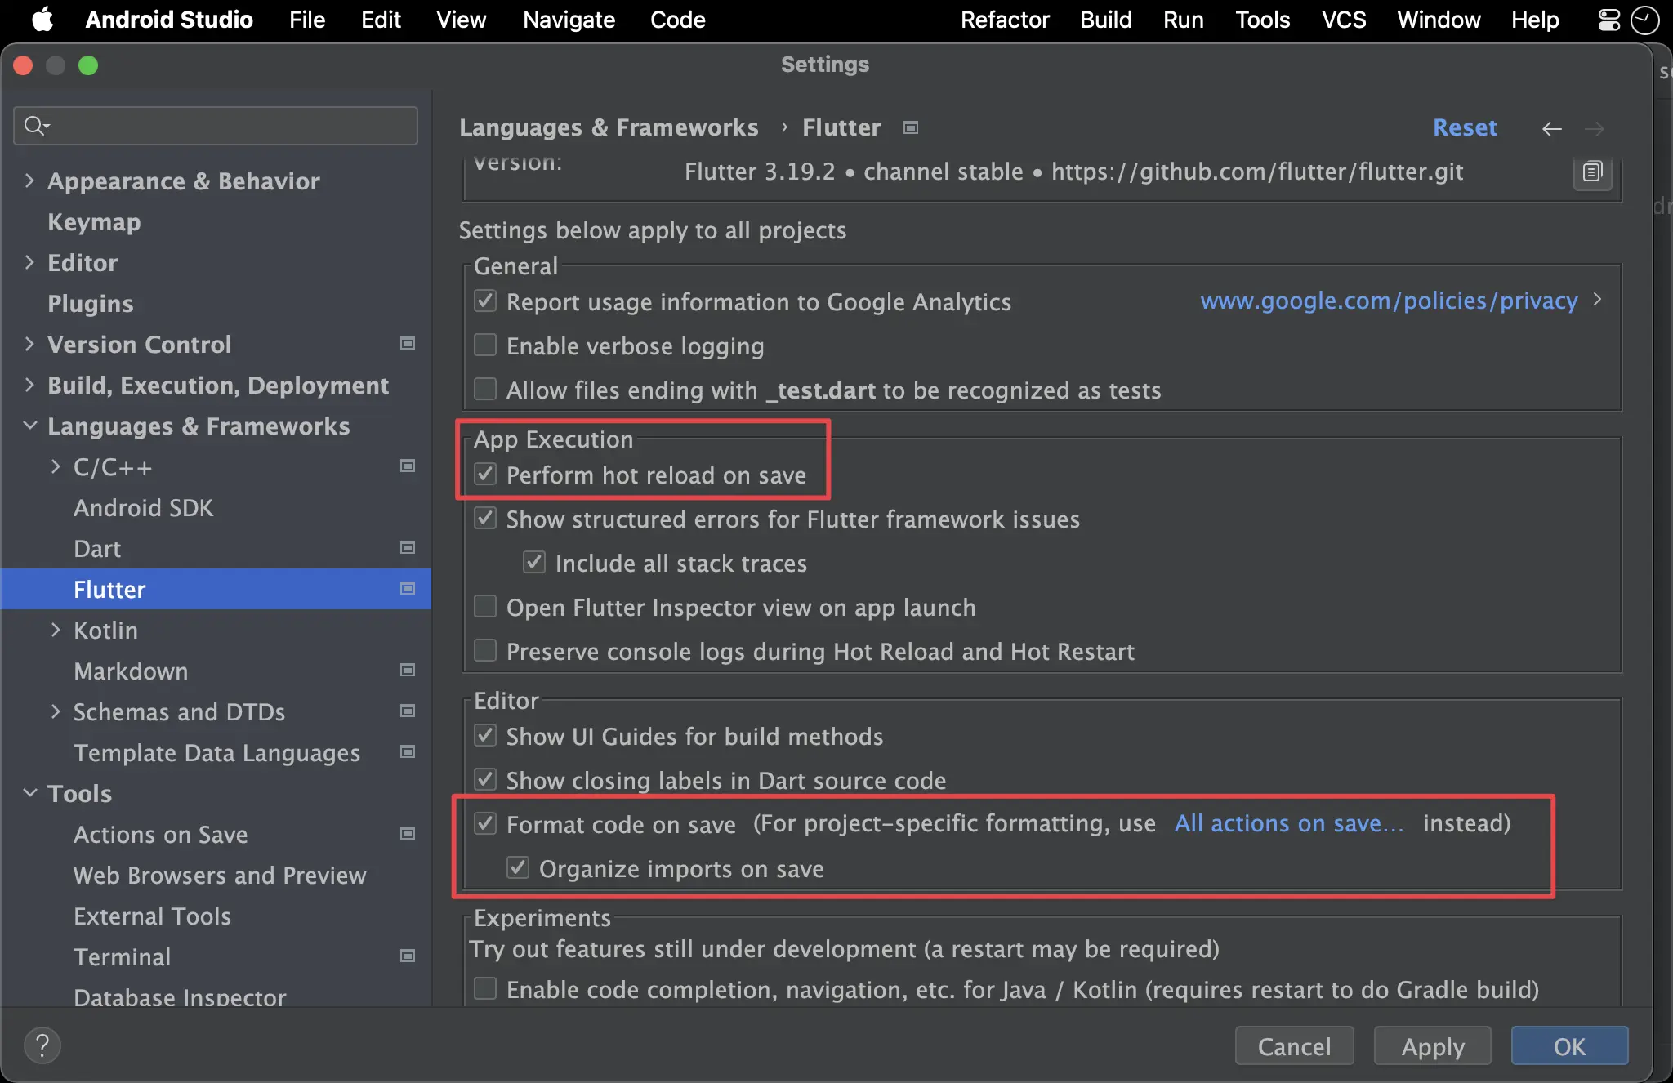The image size is (1673, 1083).
Task: Click the arrow after the privacy policy link
Action: click(1598, 300)
